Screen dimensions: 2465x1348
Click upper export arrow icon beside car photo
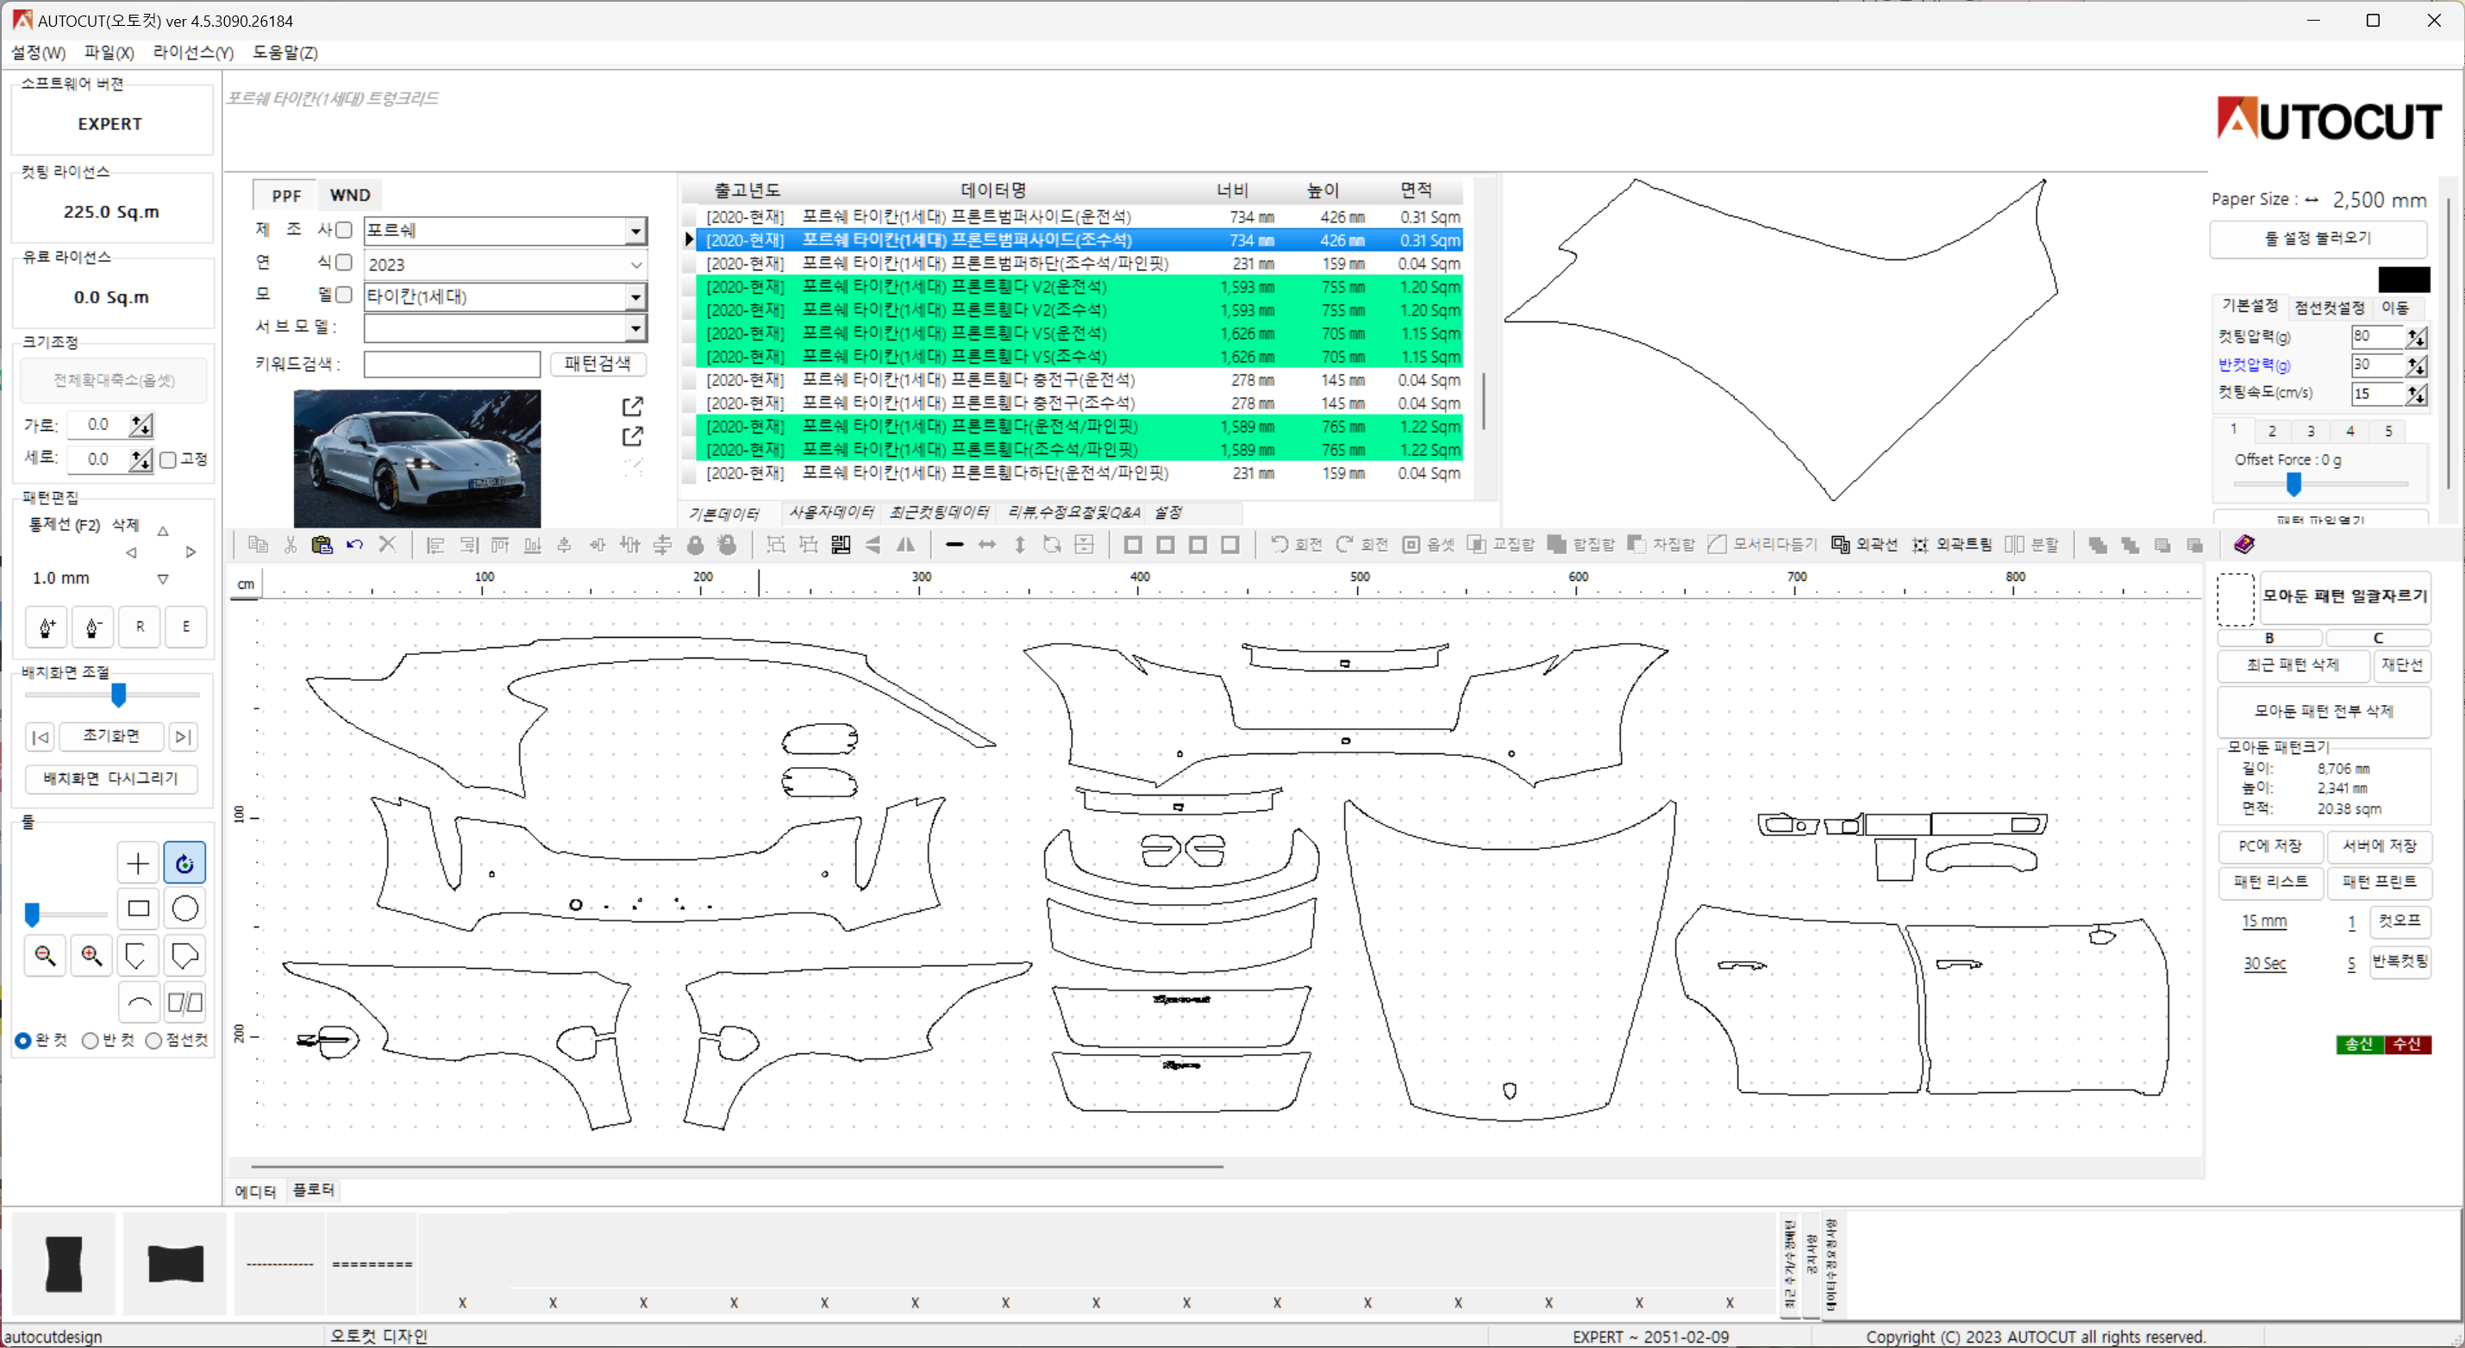coord(633,407)
